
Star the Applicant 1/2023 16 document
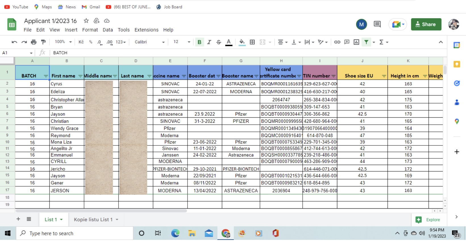tap(86, 21)
